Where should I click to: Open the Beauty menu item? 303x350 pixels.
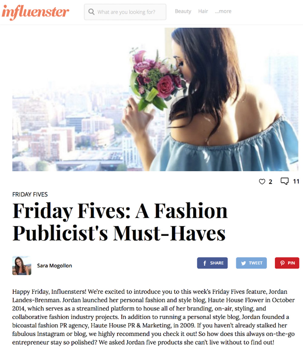point(183,11)
